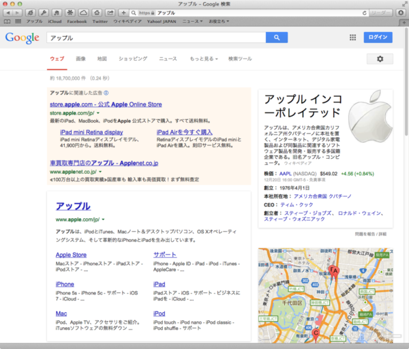
Task: Expand the お役立ち bookmarks folder
Action: tap(219, 21)
